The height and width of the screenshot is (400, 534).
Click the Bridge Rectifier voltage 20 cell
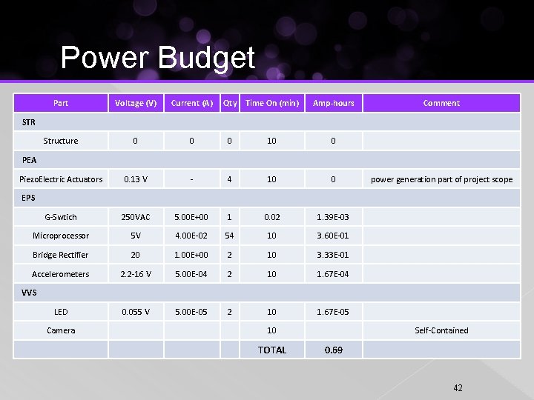136,255
